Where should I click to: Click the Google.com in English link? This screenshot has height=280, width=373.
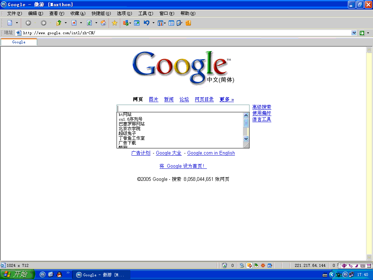tap(211, 153)
